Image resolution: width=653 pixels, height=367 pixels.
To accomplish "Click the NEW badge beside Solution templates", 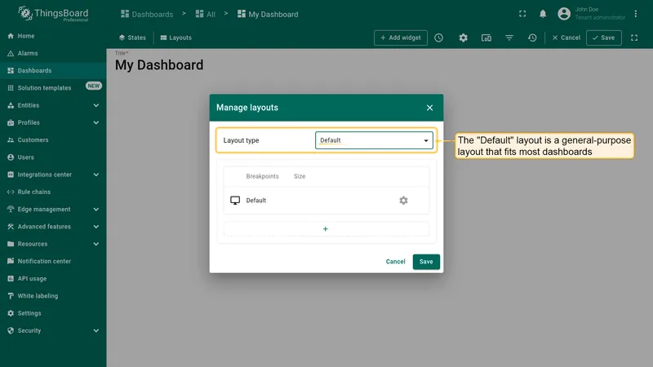I will click(94, 86).
